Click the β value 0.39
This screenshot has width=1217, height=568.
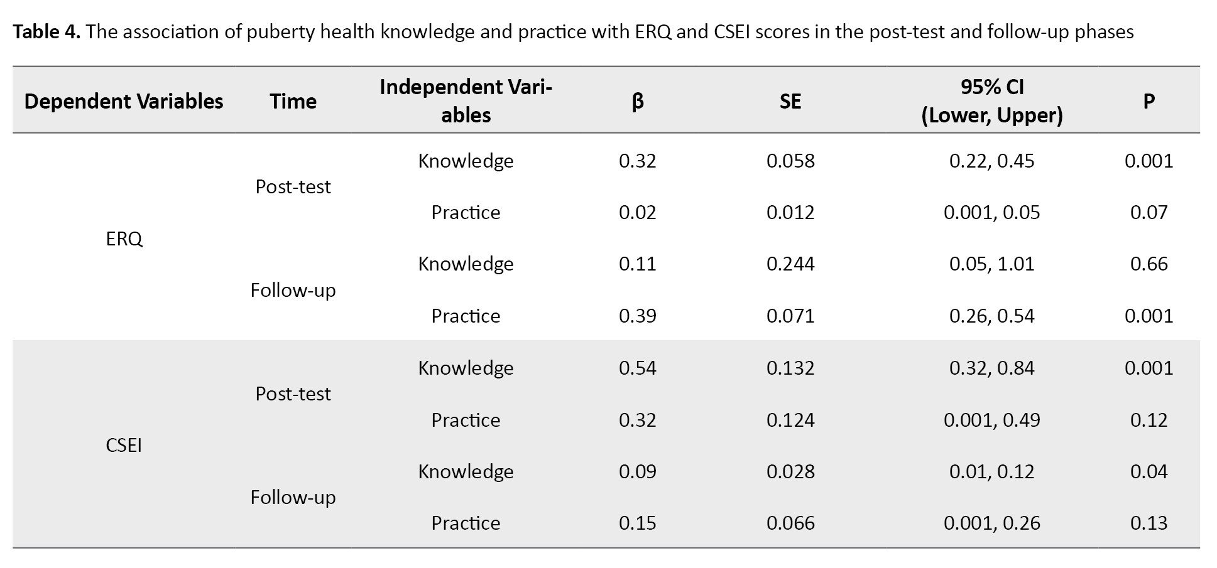637,316
